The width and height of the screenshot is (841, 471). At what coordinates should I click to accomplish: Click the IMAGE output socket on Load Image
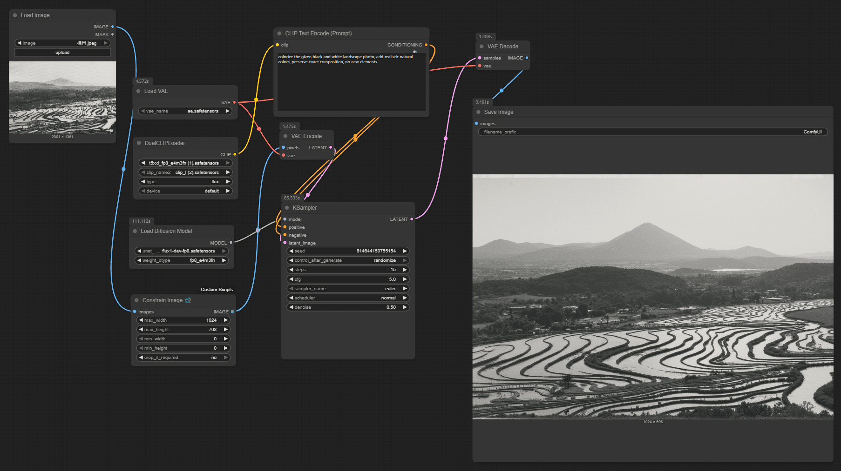coord(112,27)
